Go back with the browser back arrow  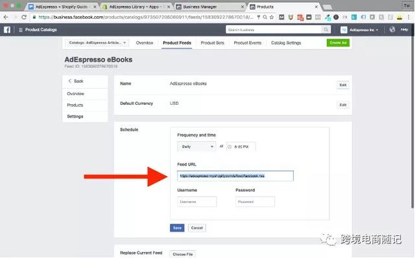coord(6,17)
